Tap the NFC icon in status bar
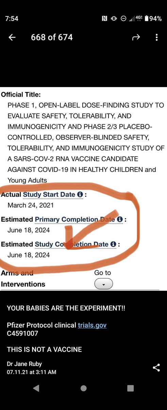The height and width of the screenshot is (410, 167). click(x=104, y=19)
